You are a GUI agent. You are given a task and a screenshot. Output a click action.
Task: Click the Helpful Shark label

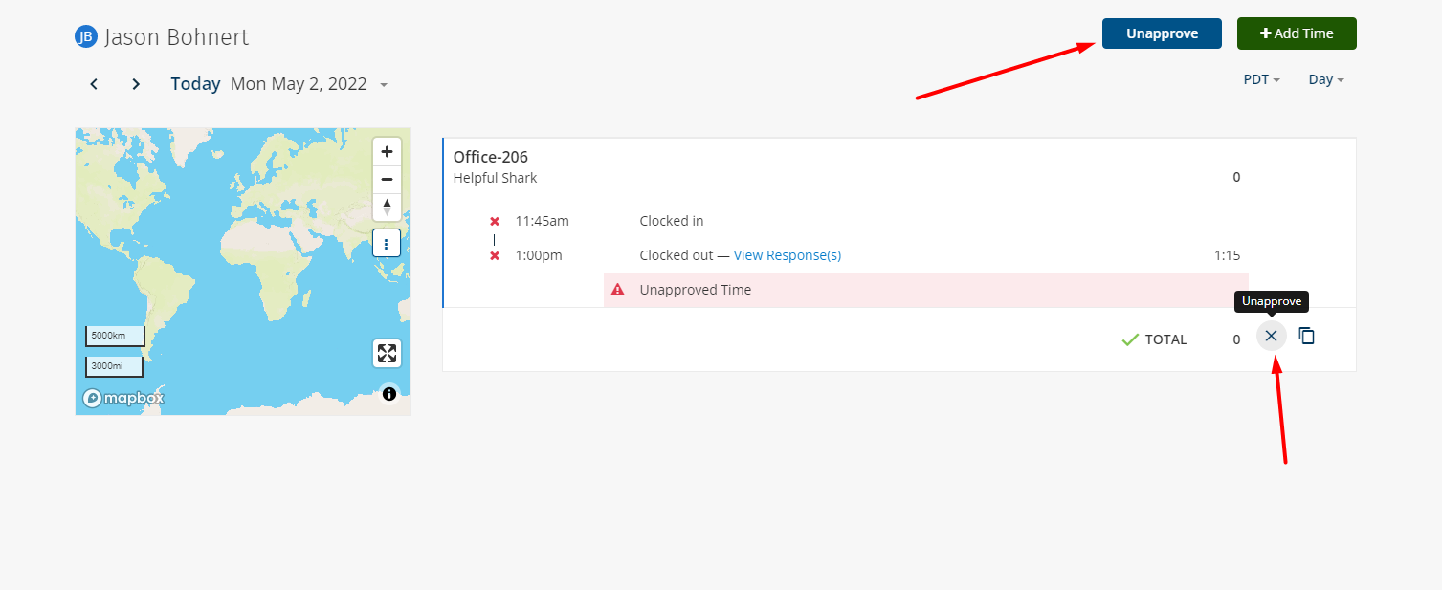coord(496,178)
